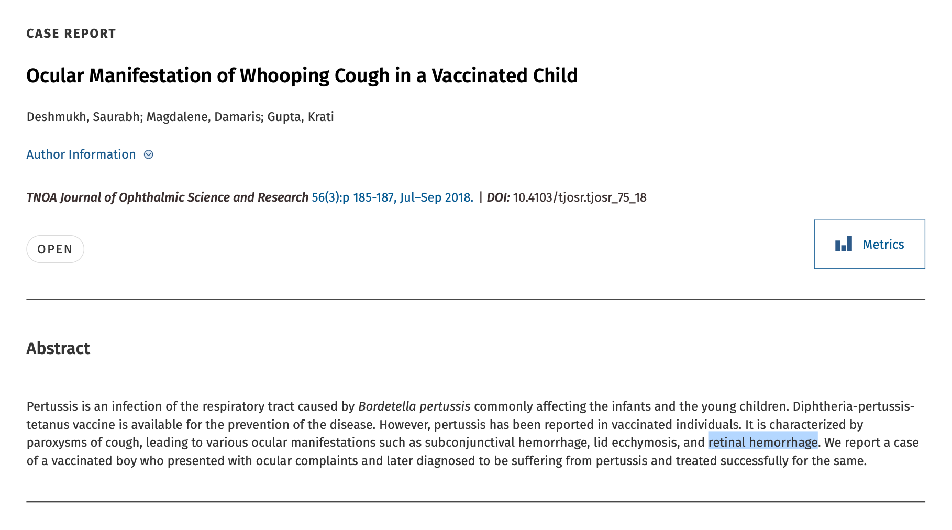Click Jul–Sep 2018 in citation link
The image size is (952, 530).
pyautogui.click(x=436, y=197)
